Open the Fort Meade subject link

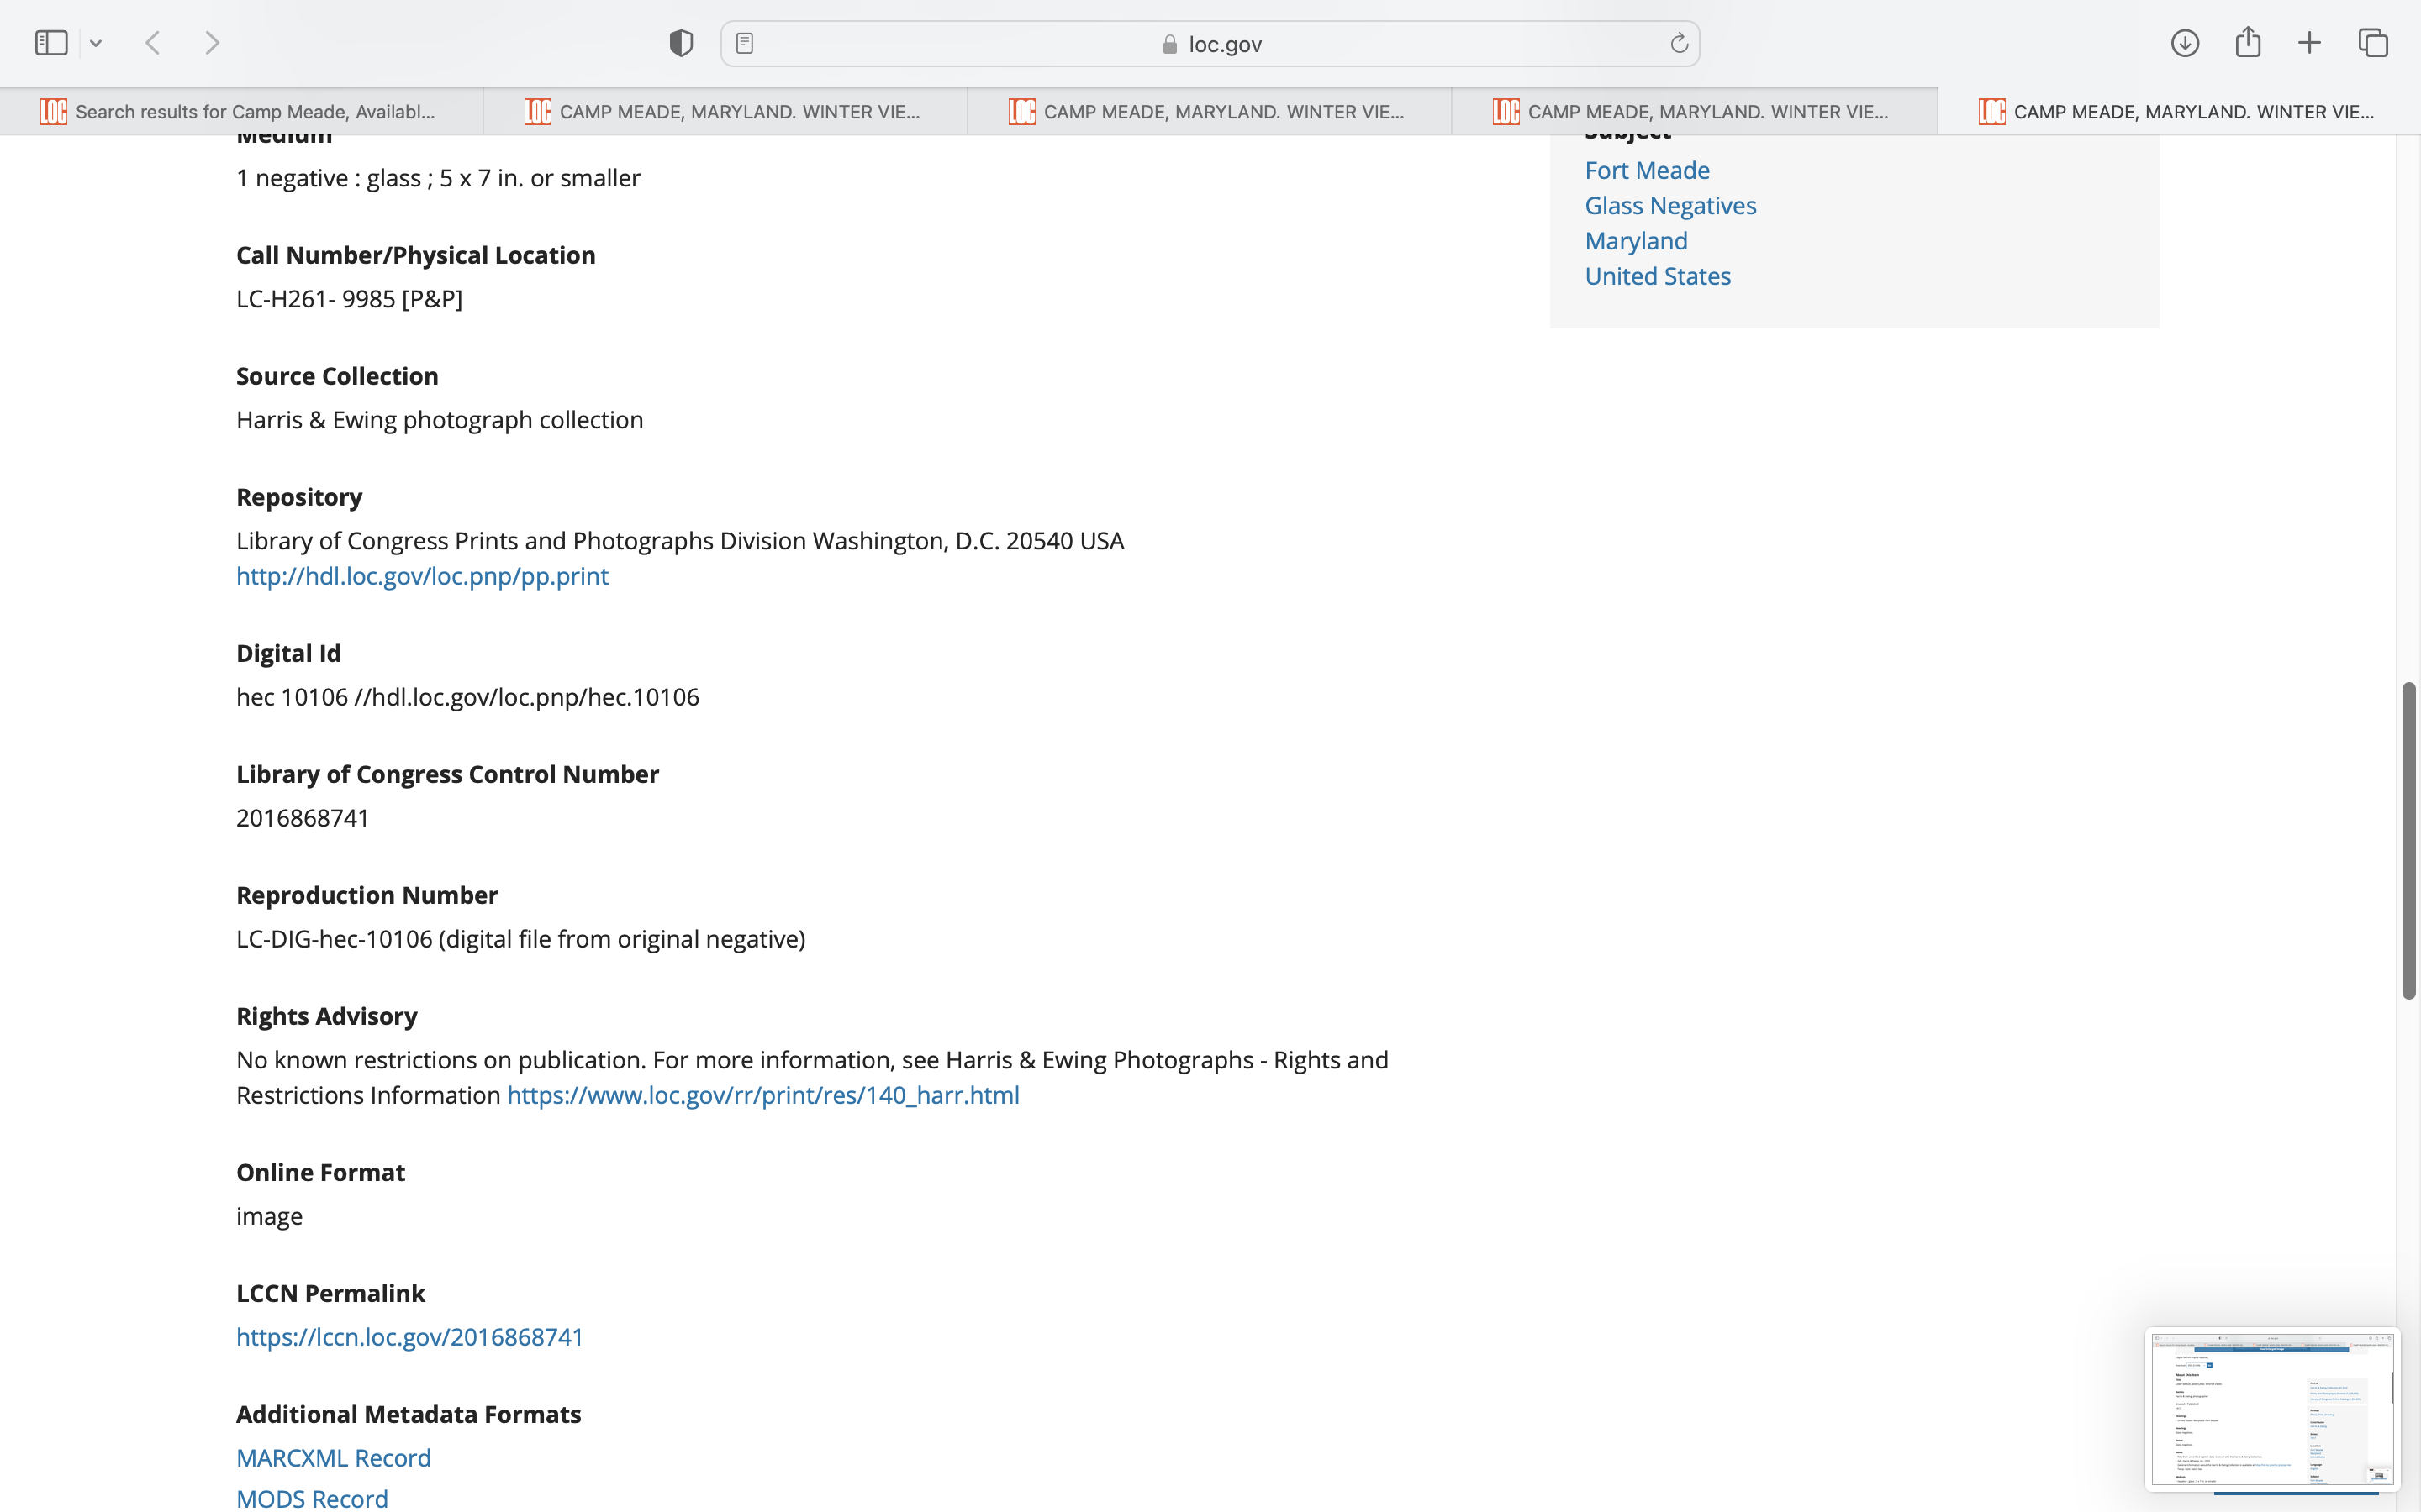point(1647,170)
